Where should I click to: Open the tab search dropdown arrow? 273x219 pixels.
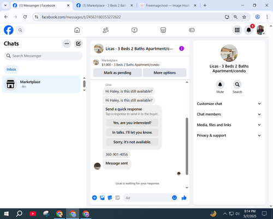coord(5,5)
